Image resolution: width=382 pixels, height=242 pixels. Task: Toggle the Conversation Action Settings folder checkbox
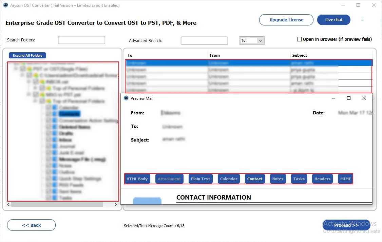(x=49, y=120)
